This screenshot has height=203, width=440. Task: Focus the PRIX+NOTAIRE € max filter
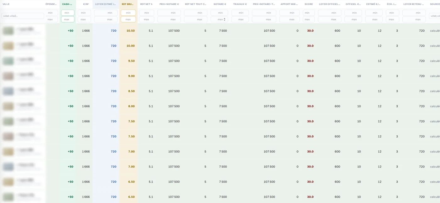click(x=170, y=19)
